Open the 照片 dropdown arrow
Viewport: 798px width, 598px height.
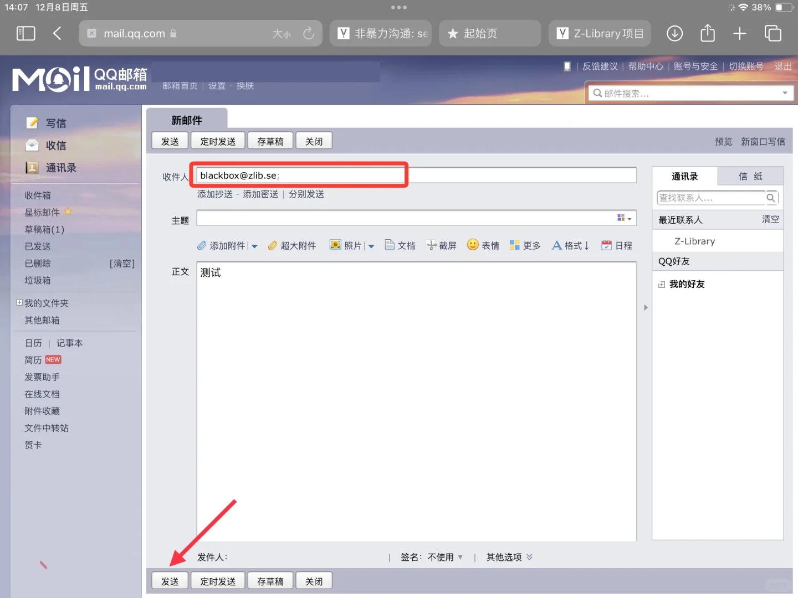tap(371, 246)
